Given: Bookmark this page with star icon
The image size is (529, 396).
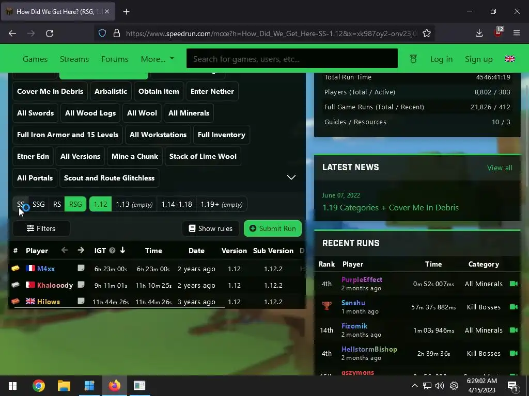Looking at the screenshot, I should [x=426, y=34].
